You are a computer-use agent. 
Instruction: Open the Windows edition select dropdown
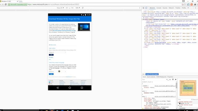coord(57,52)
